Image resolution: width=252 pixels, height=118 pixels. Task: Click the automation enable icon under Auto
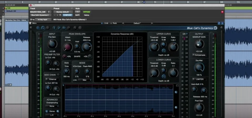(x=77, y=12)
